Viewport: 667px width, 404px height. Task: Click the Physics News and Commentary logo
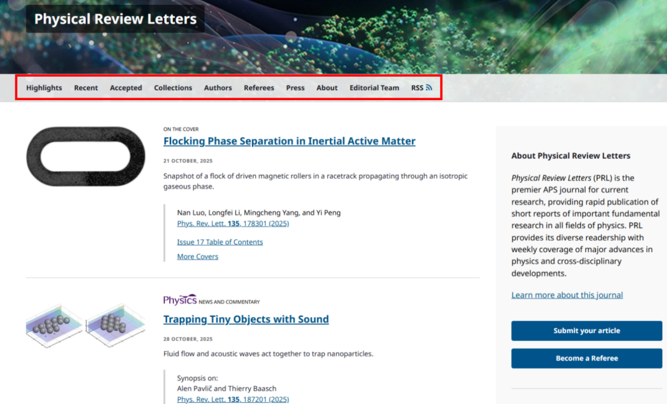180,300
